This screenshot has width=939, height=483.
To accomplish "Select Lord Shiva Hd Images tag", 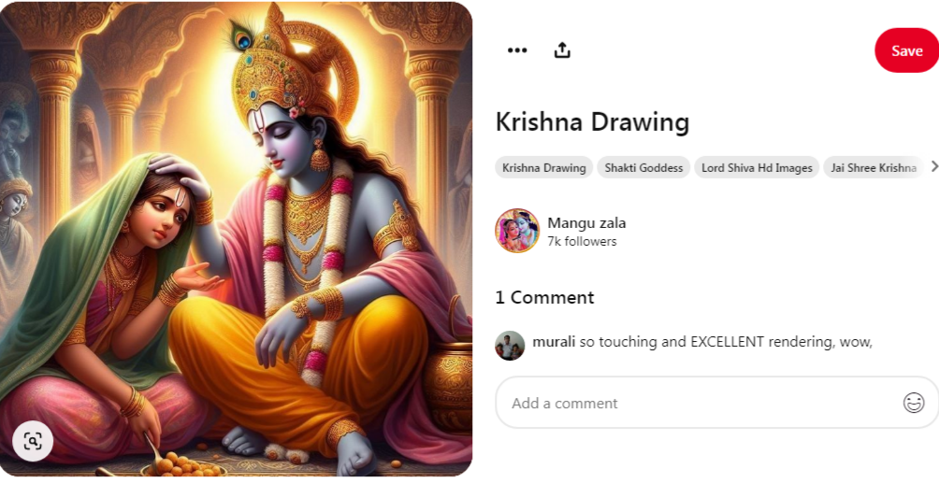I will pos(757,167).
